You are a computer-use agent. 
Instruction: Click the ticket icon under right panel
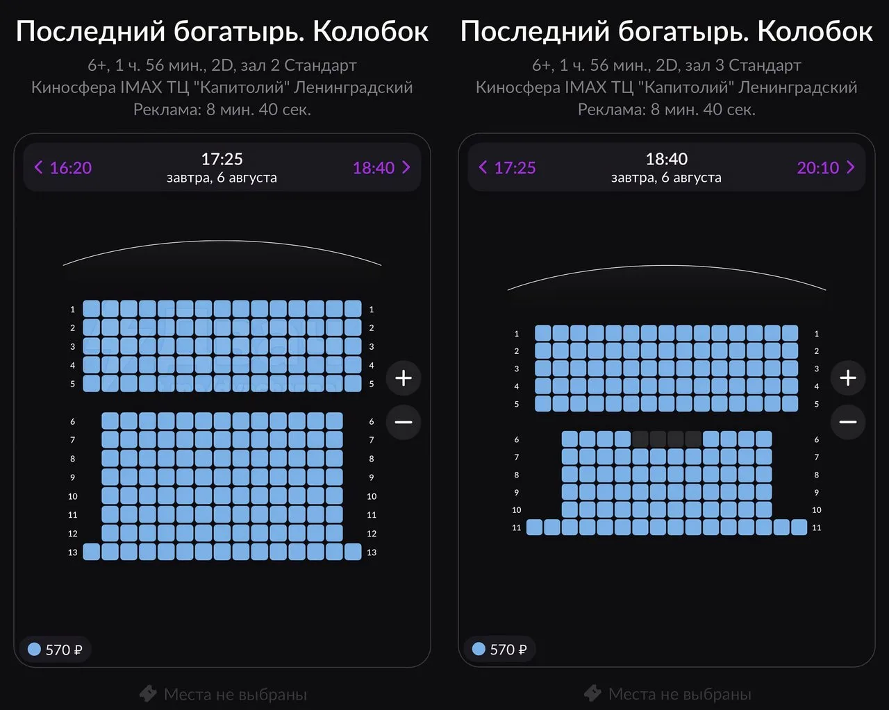tap(592, 694)
